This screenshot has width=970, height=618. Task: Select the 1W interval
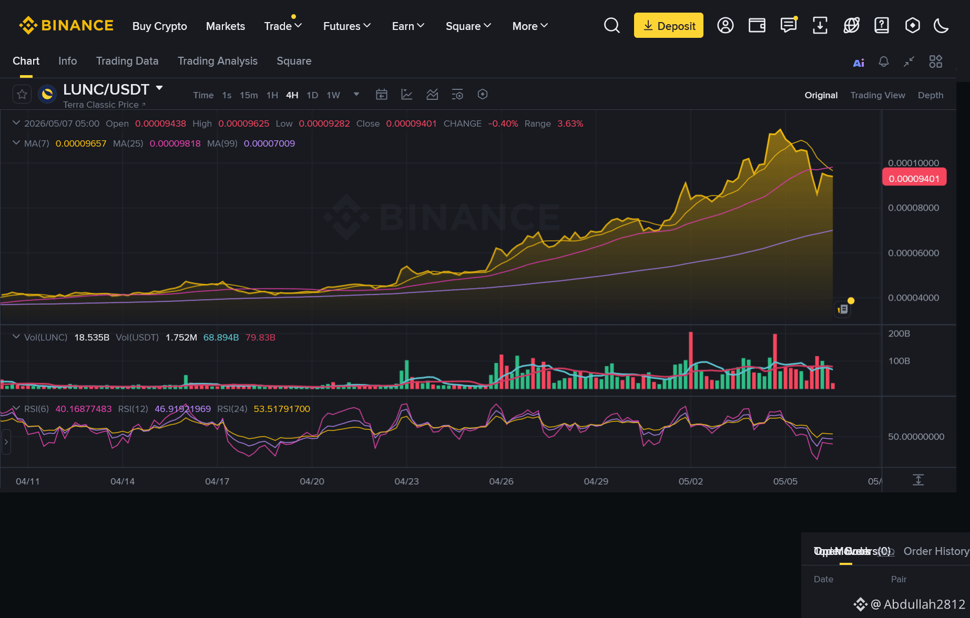pyautogui.click(x=333, y=95)
